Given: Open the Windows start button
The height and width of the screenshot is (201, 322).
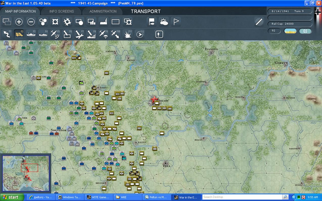Looking at the screenshot, I should (12, 197).
